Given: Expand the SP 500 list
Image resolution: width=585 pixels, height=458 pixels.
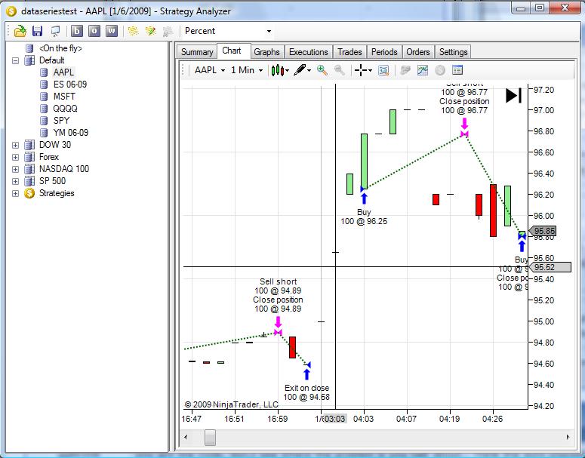Looking at the screenshot, I should tap(15, 181).
